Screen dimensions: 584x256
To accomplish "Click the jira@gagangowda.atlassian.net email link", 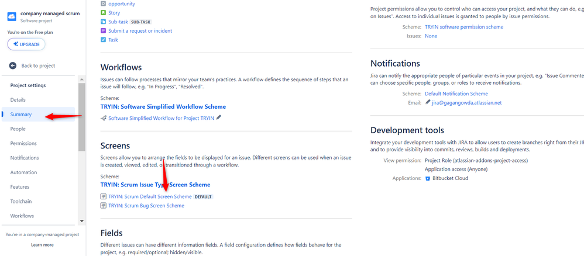I will tap(467, 102).
